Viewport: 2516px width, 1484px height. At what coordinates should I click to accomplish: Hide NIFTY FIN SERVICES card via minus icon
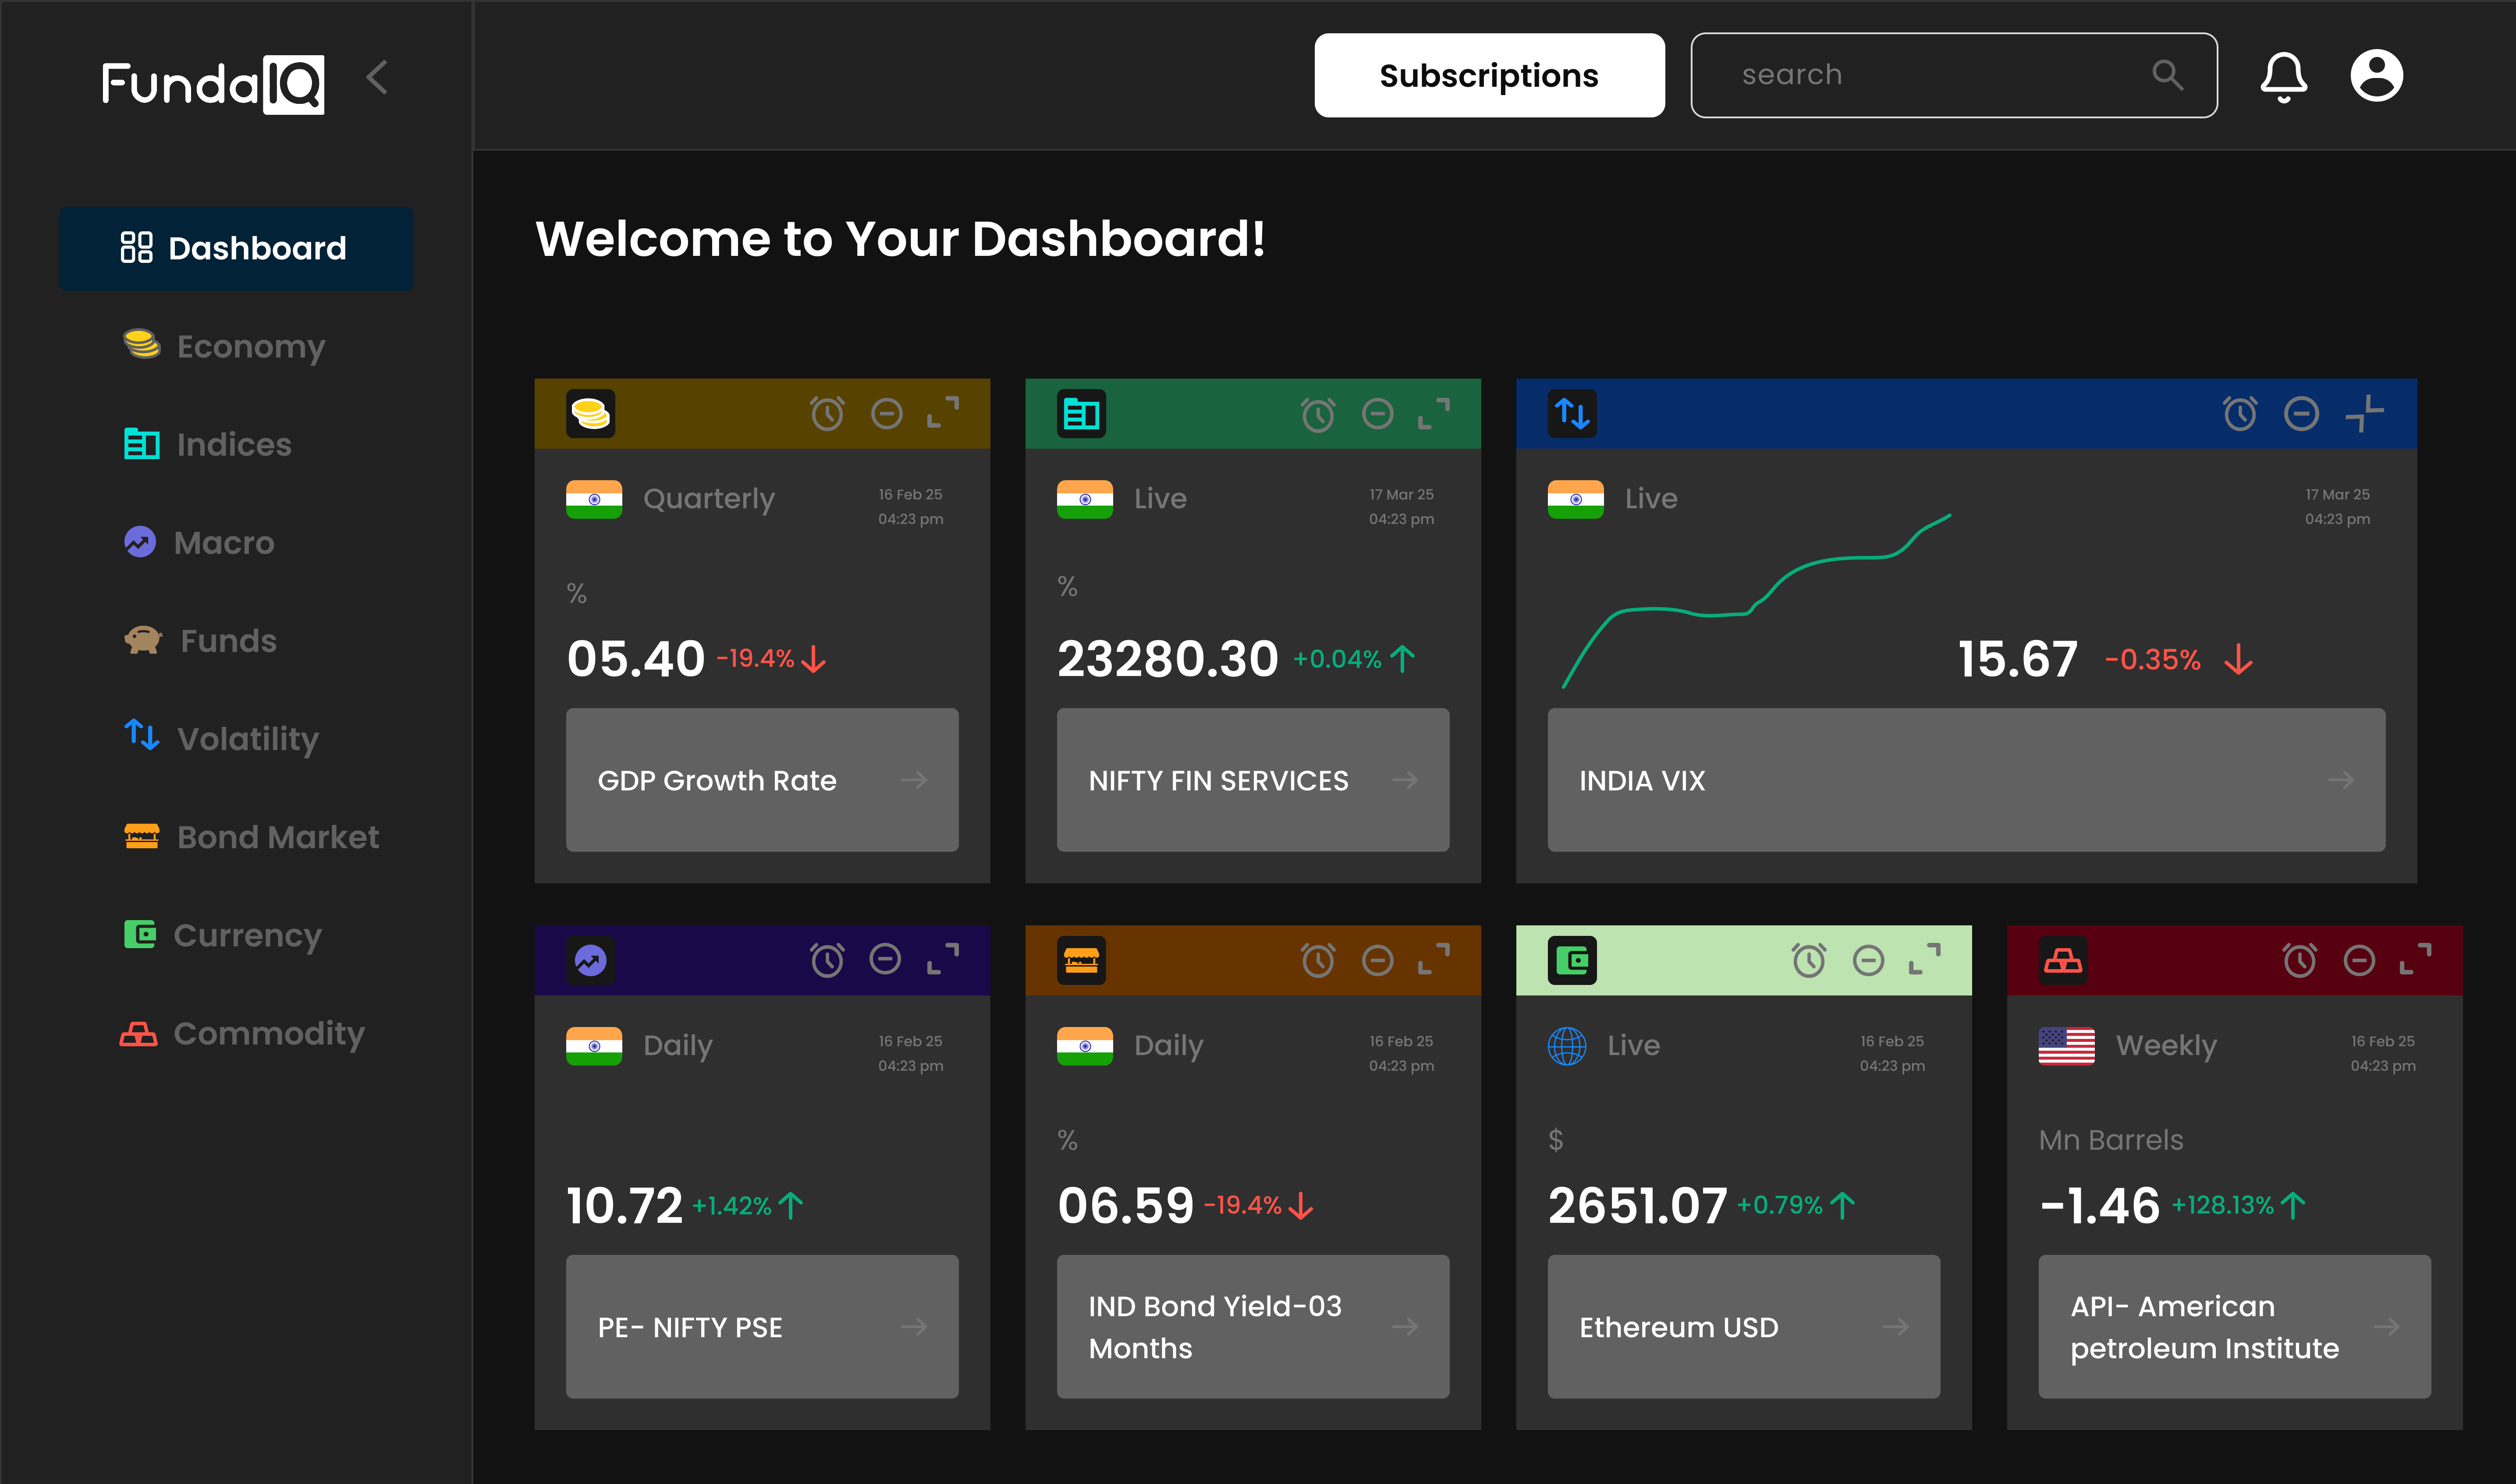pos(1377,413)
